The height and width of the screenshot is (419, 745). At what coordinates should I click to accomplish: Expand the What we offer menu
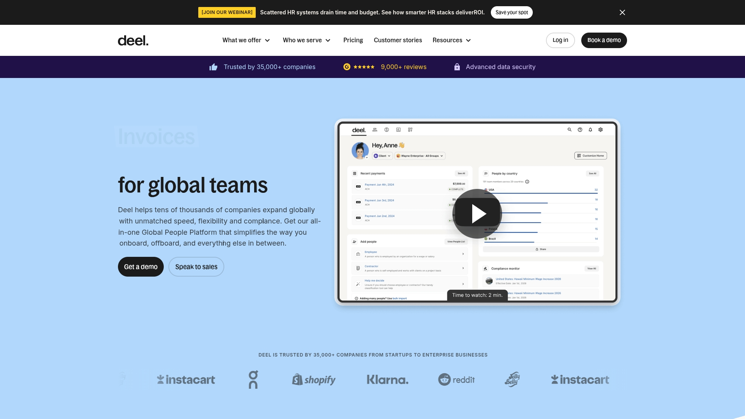click(x=246, y=40)
